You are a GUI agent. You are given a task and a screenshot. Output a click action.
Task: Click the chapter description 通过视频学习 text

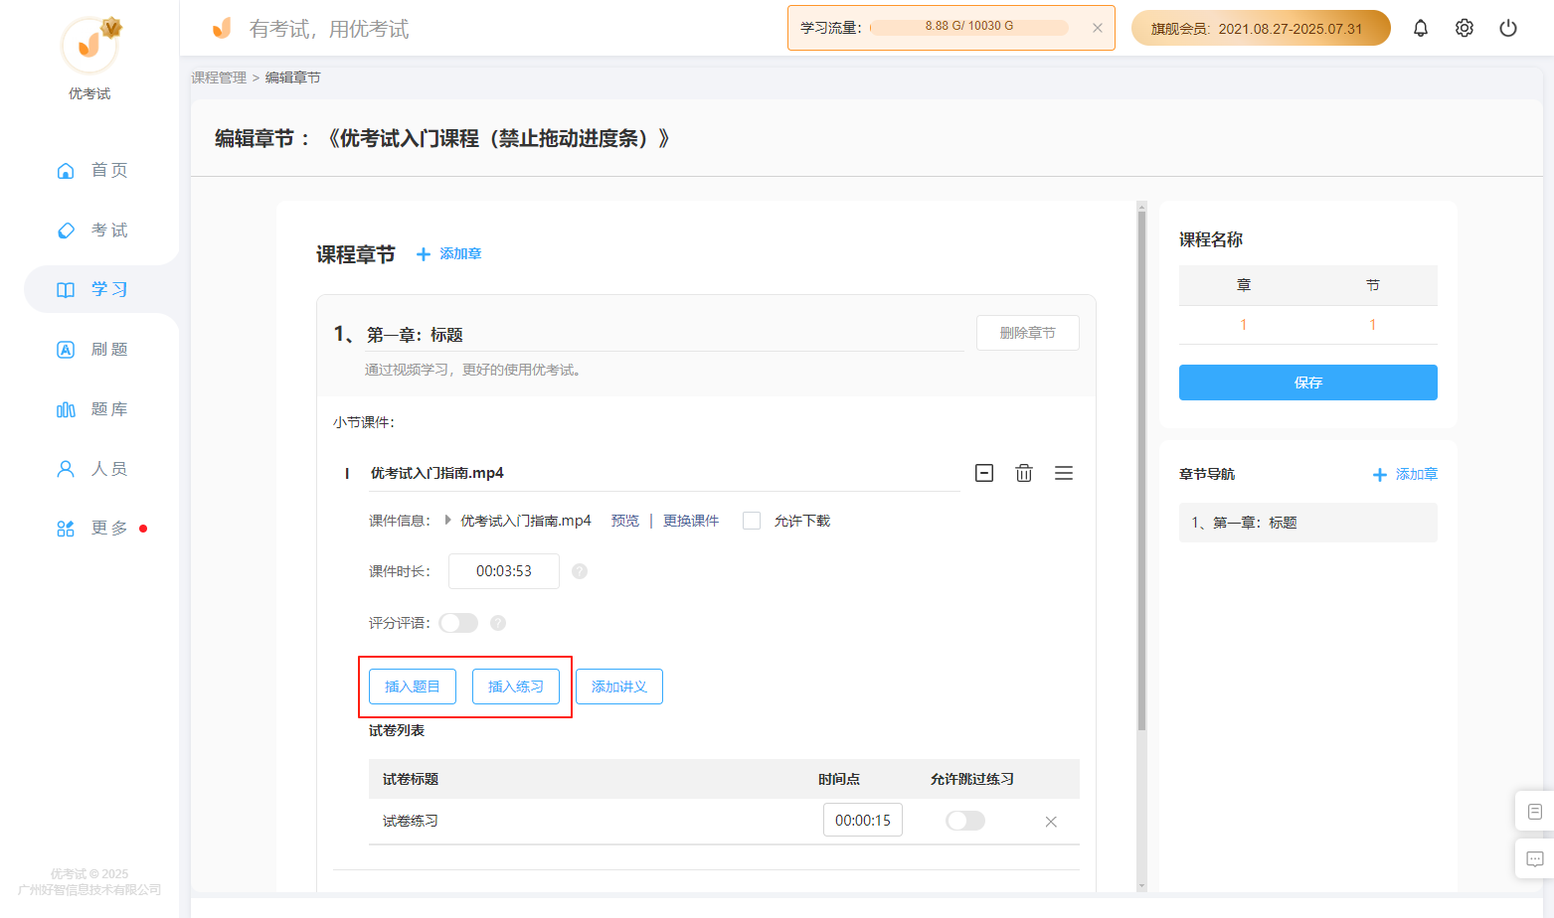[x=474, y=370]
